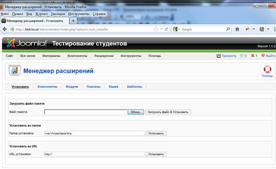
Task: Switch to the Языки tab
Action: click(x=114, y=86)
